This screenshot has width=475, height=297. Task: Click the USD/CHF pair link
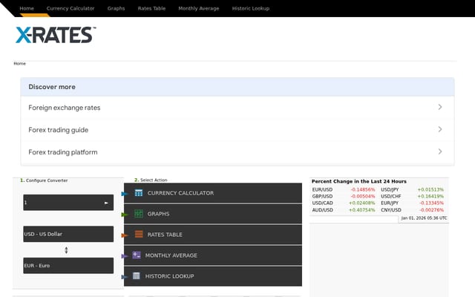coord(391,196)
